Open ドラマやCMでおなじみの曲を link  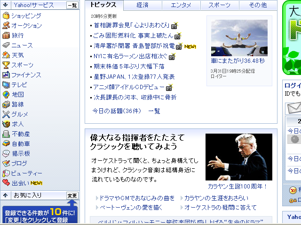click(137, 198)
